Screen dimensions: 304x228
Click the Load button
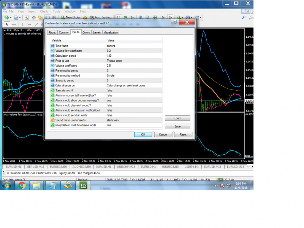(x=177, y=118)
